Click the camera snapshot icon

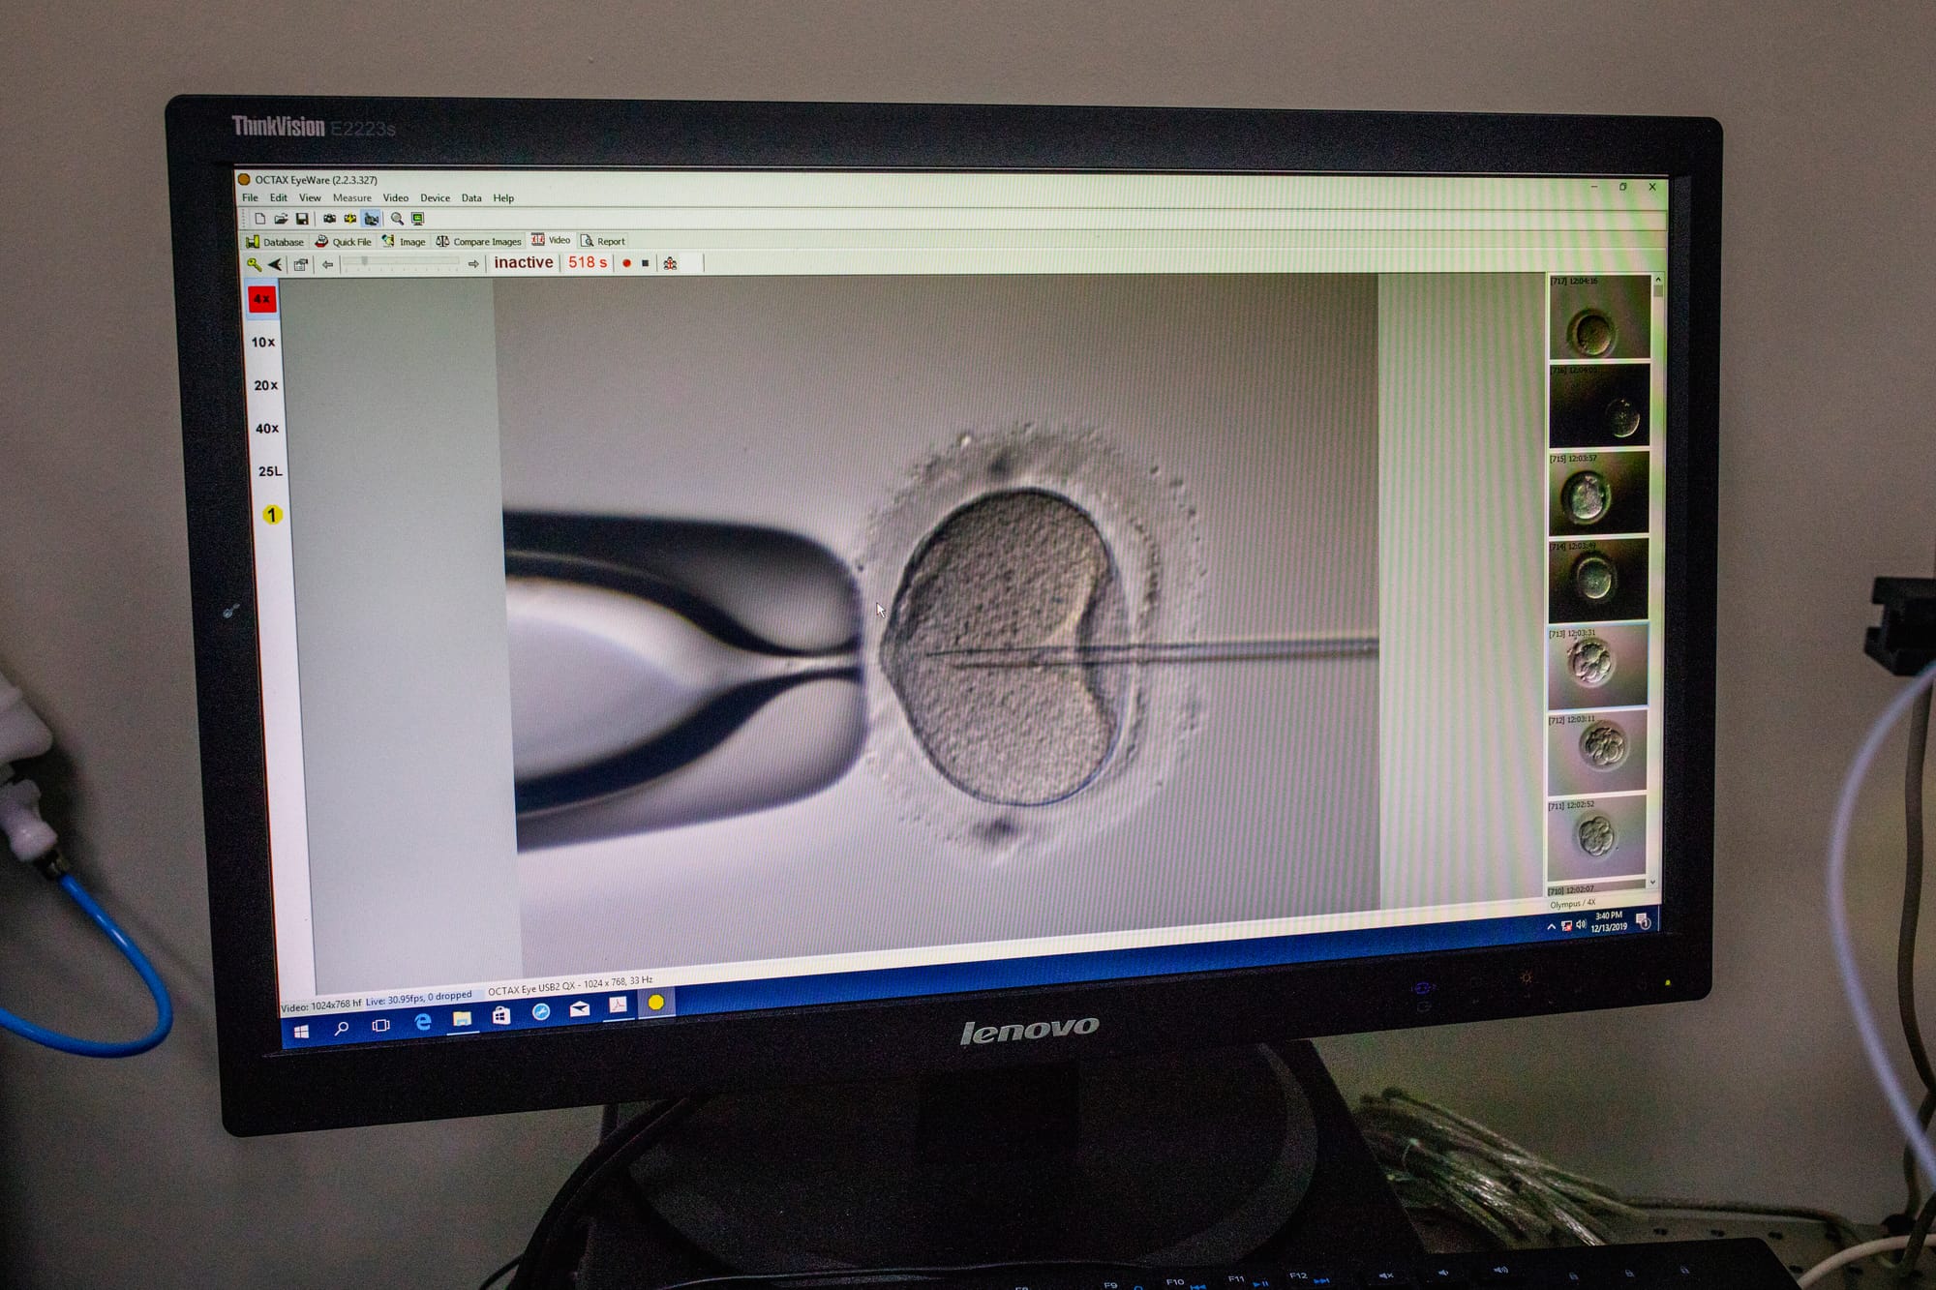329,219
